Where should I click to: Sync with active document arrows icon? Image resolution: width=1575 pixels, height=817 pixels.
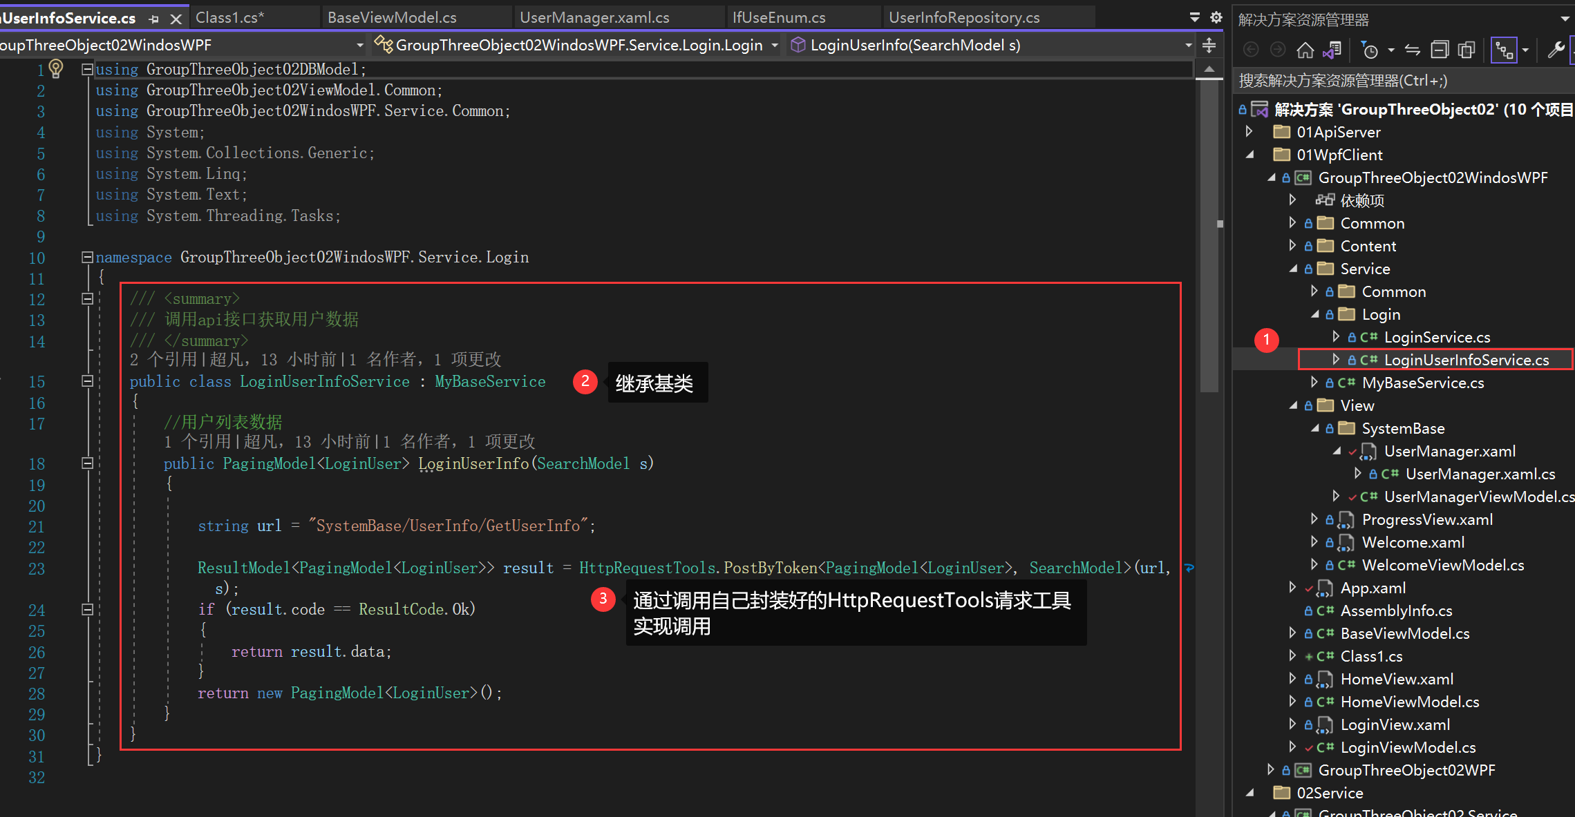(x=1413, y=50)
